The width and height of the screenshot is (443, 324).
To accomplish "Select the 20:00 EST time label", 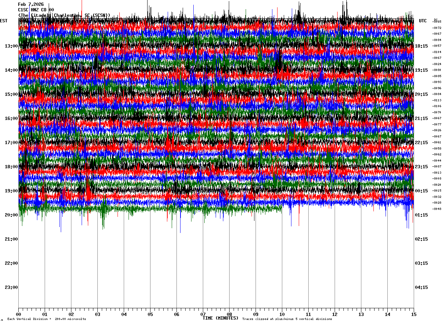I will pos(11,215).
